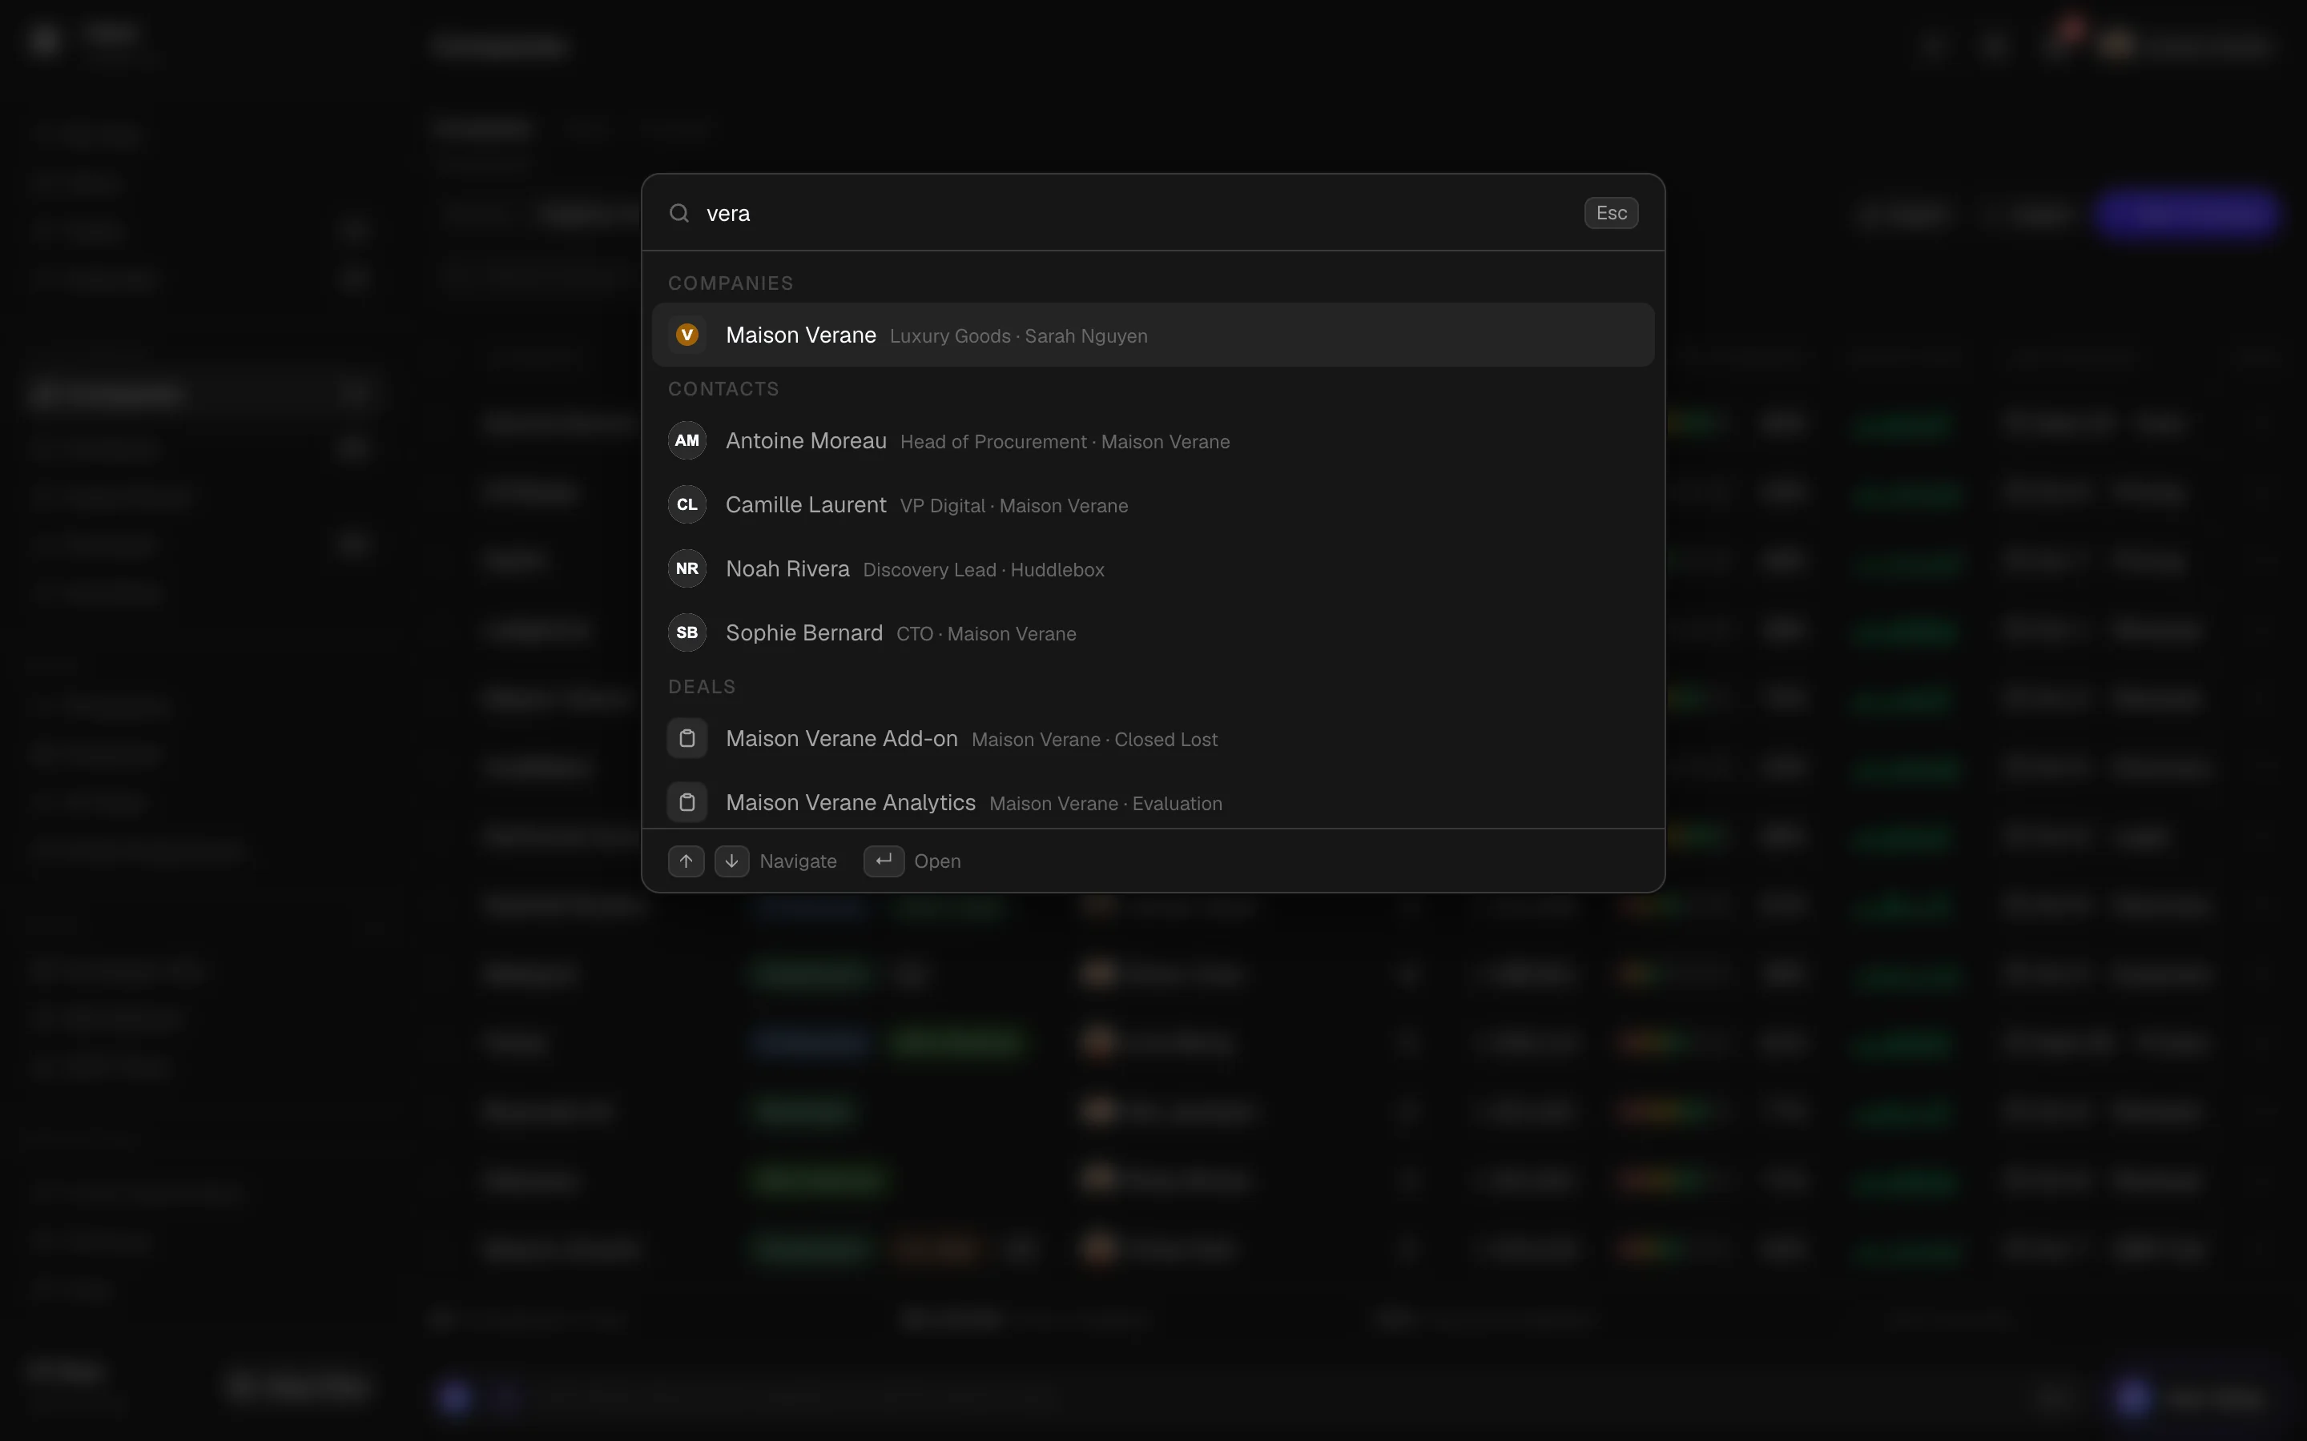
Task: Click the Luxury Goods · Sarah Nguyen subtitle
Action: click(1018, 336)
